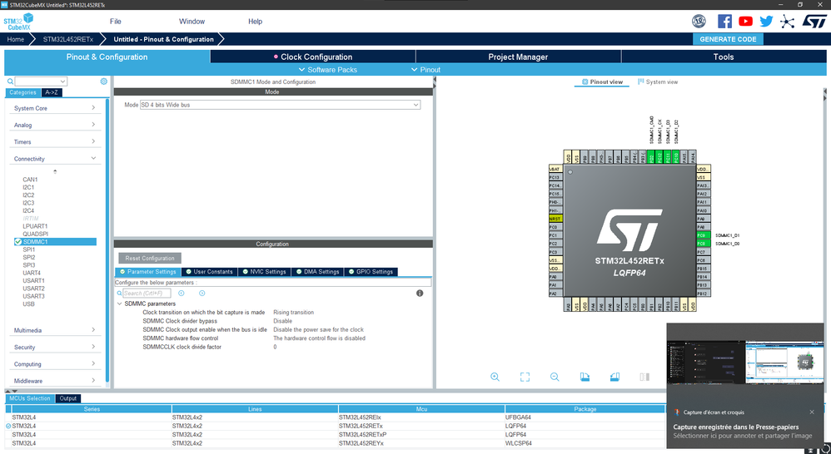Zoom in on the pinout view
The width and height of the screenshot is (831, 454).
[495, 377]
